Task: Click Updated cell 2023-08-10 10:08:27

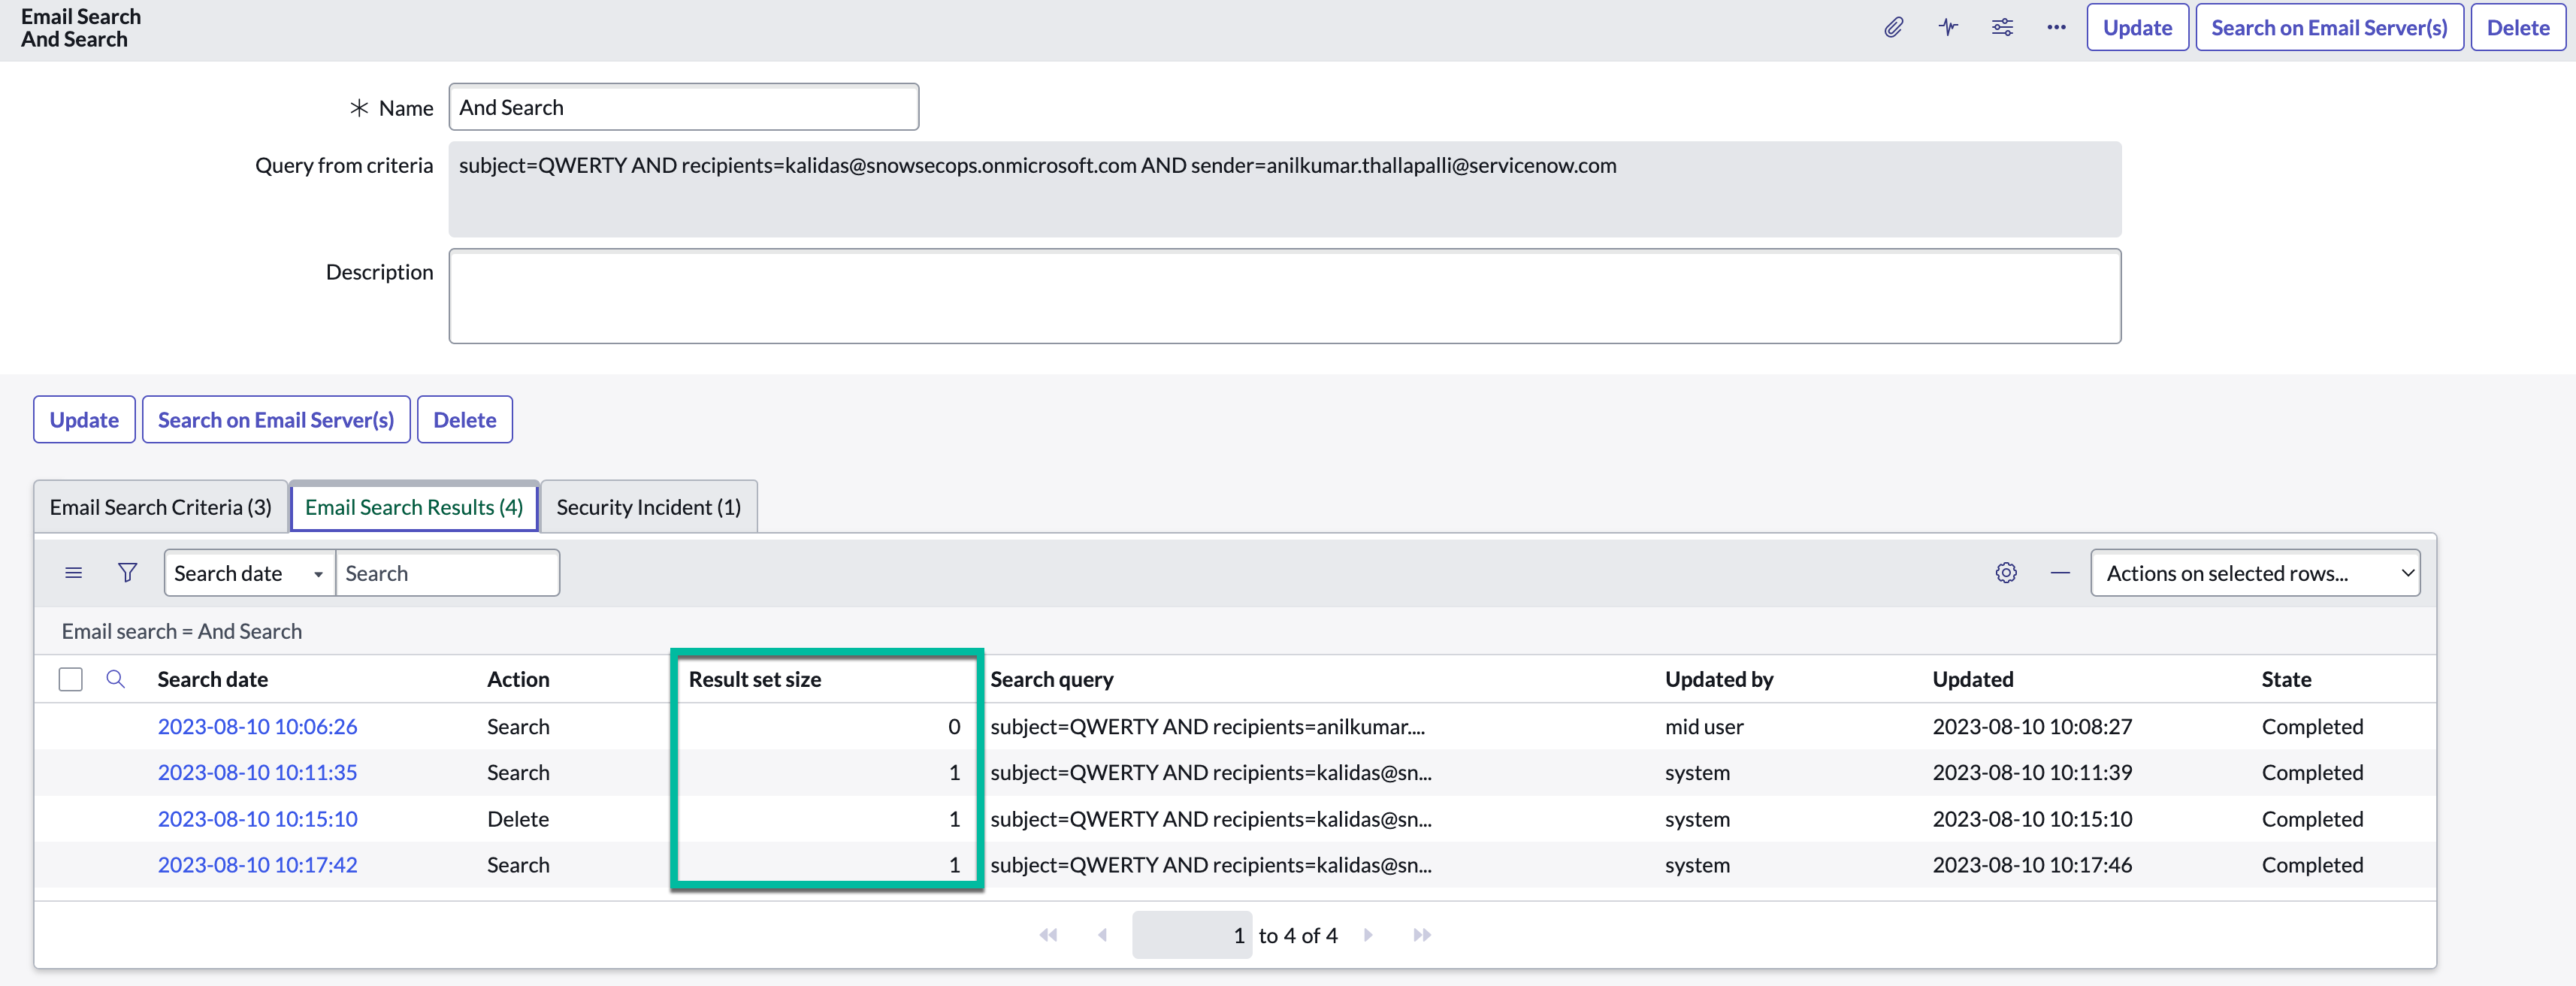Action: click(2032, 726)
